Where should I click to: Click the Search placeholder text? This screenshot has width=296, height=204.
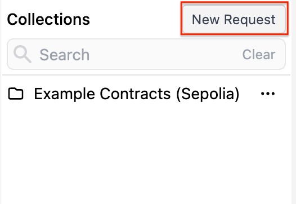coord(64,55)
